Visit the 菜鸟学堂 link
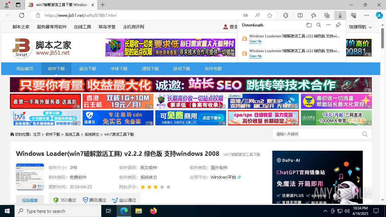 click(x=107, y=27)
